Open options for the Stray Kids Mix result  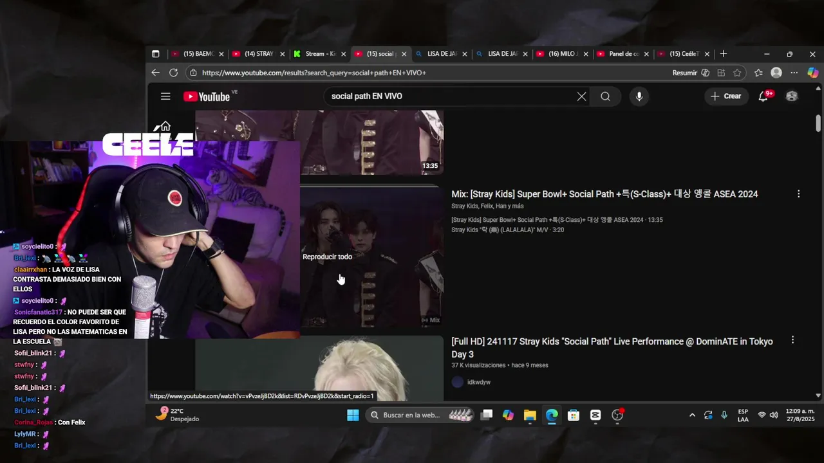(x=799, y=194)
